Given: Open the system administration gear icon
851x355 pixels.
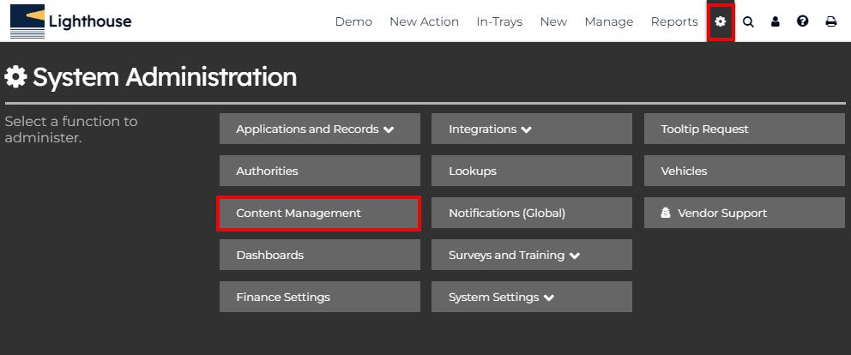Looking at the screenshot, I should click(x=721, y=21).
